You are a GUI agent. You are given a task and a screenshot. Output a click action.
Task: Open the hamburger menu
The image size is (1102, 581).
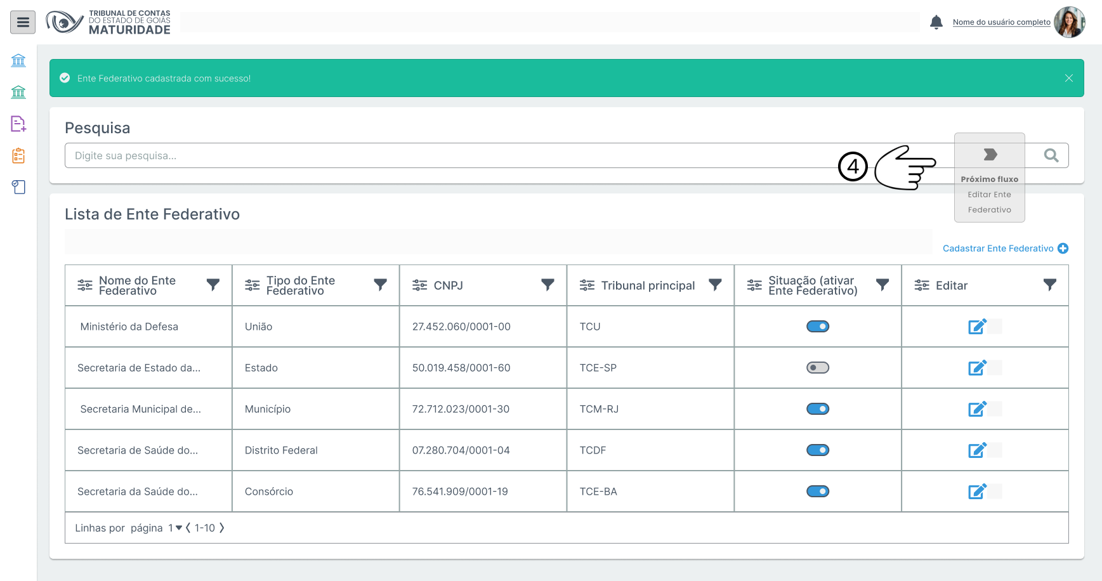pos(23,23)
